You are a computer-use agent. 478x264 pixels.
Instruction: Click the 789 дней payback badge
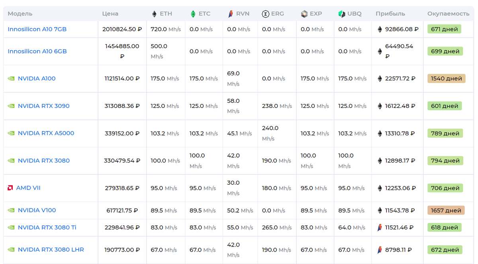tap(445, 133)
